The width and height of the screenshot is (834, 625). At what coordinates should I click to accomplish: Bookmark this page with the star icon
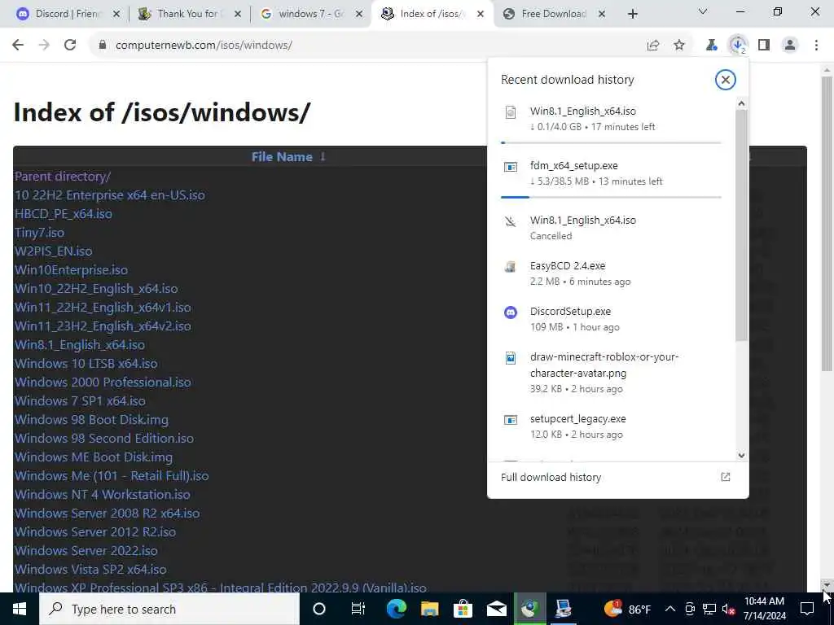point(679,46)
